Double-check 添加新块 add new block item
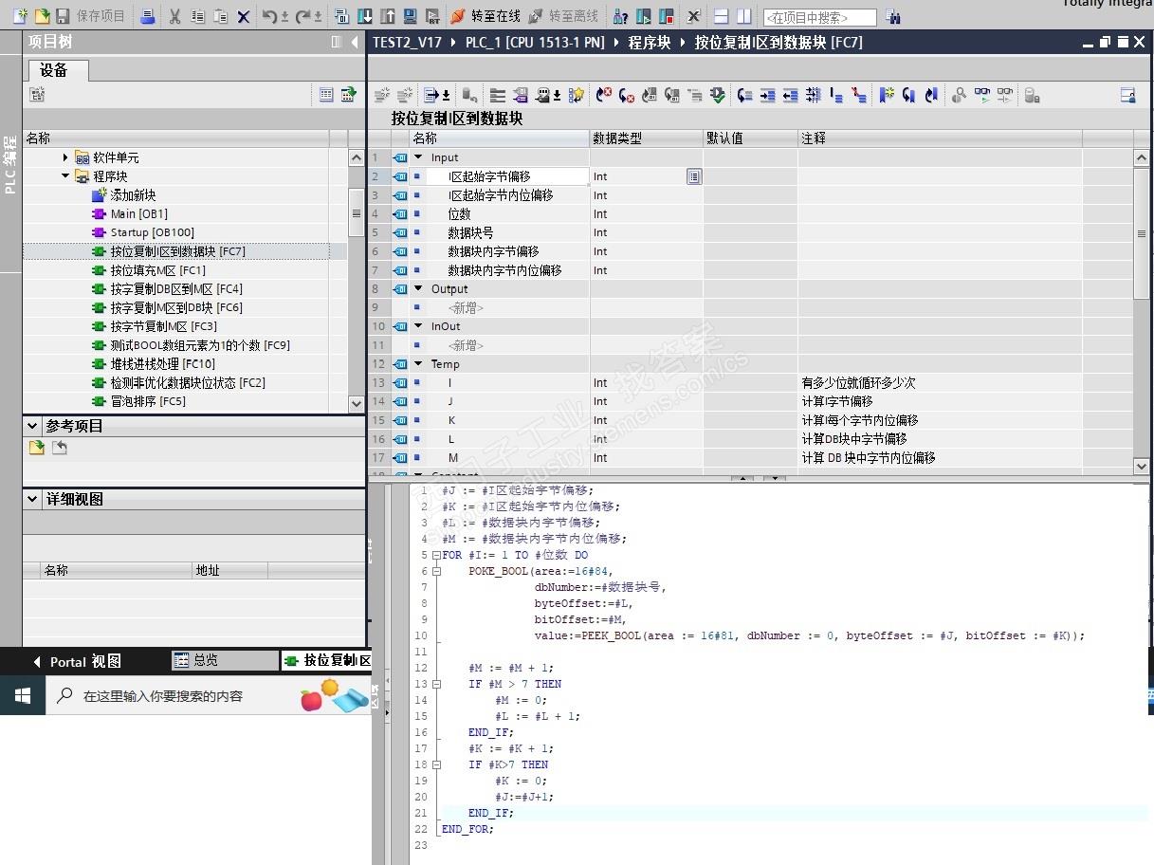This screenshot has width=1154, height=865. (131, 195)
